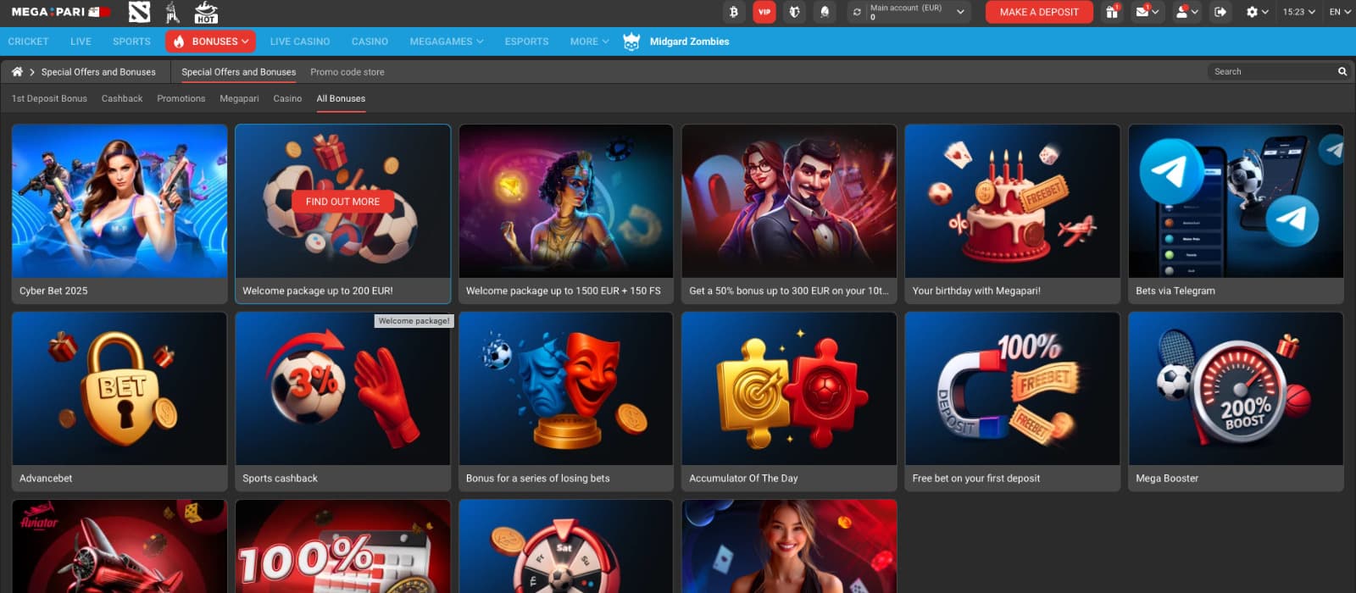The image size is (1356, 593).
Task: Click the Mega Pari logo
Action: 61,12
